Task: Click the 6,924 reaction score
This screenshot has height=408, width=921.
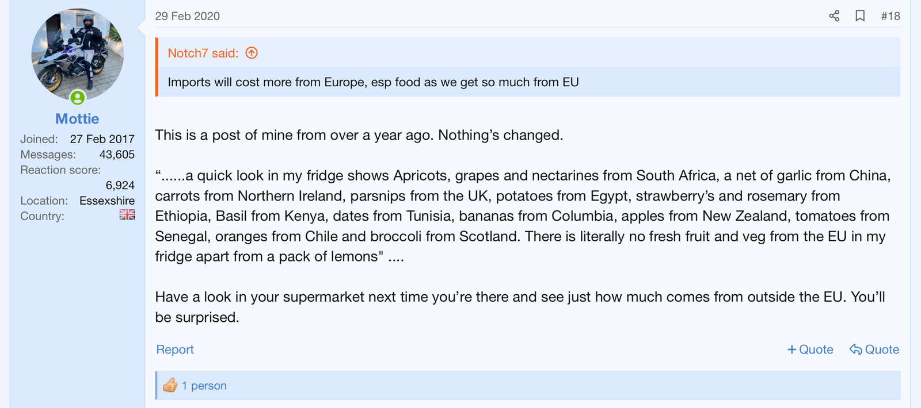Action: pos(120,185)
